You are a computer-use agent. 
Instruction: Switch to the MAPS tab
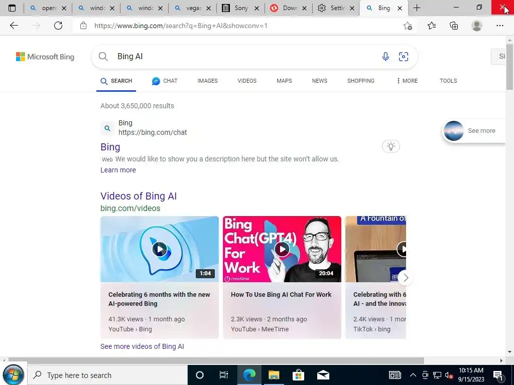coord(284,81)
